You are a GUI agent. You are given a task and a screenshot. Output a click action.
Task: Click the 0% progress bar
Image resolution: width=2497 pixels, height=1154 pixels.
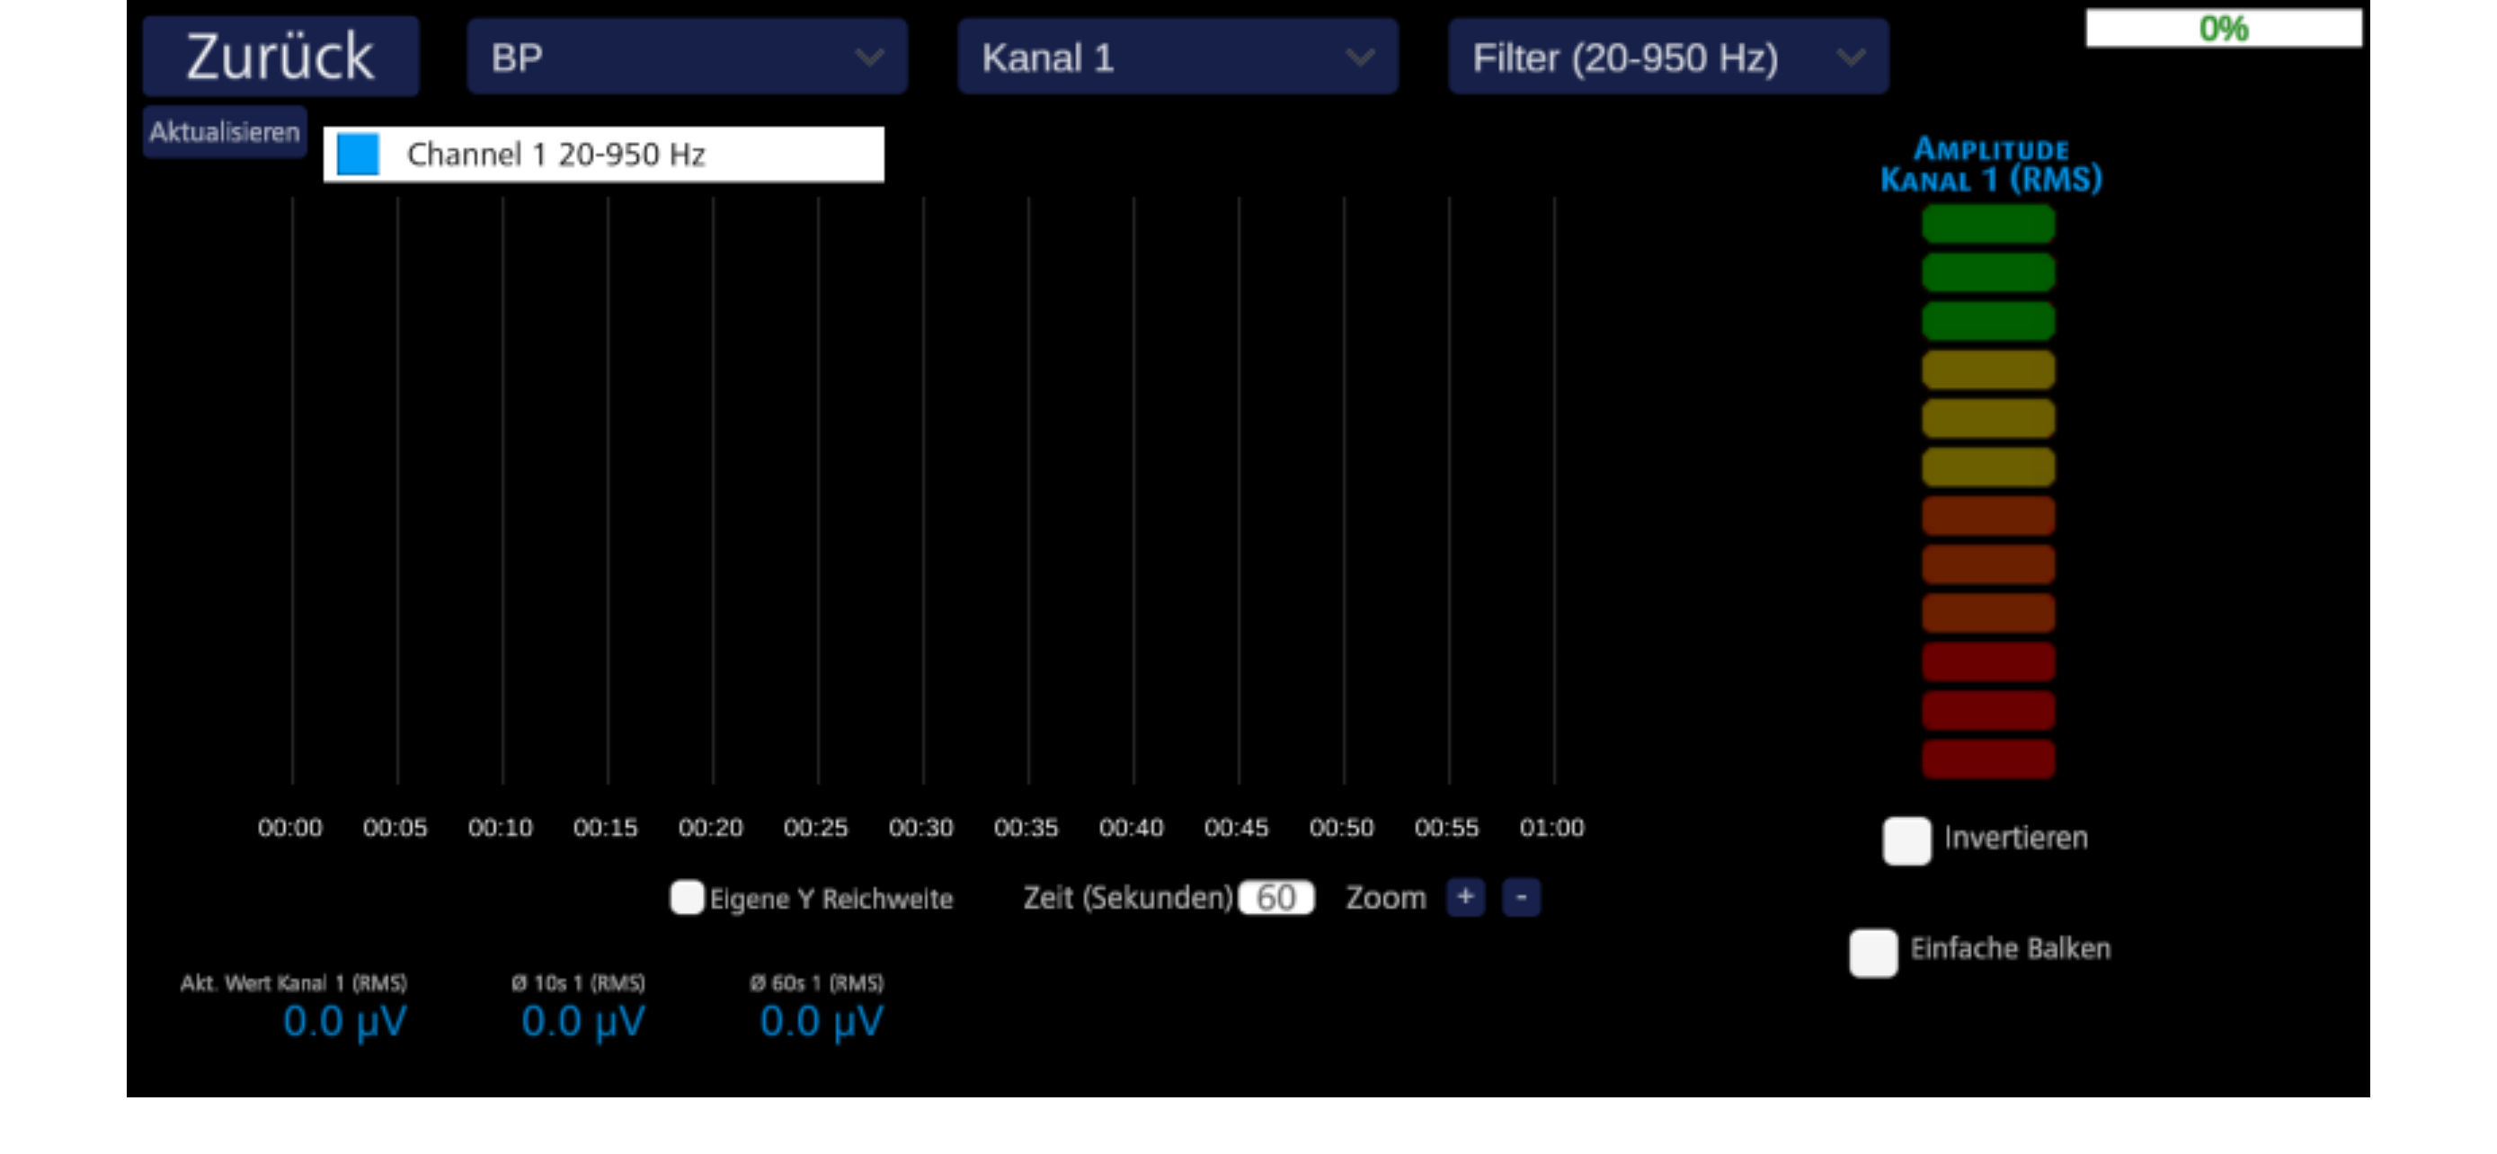pyautogui.click(x=2224, y=28)
